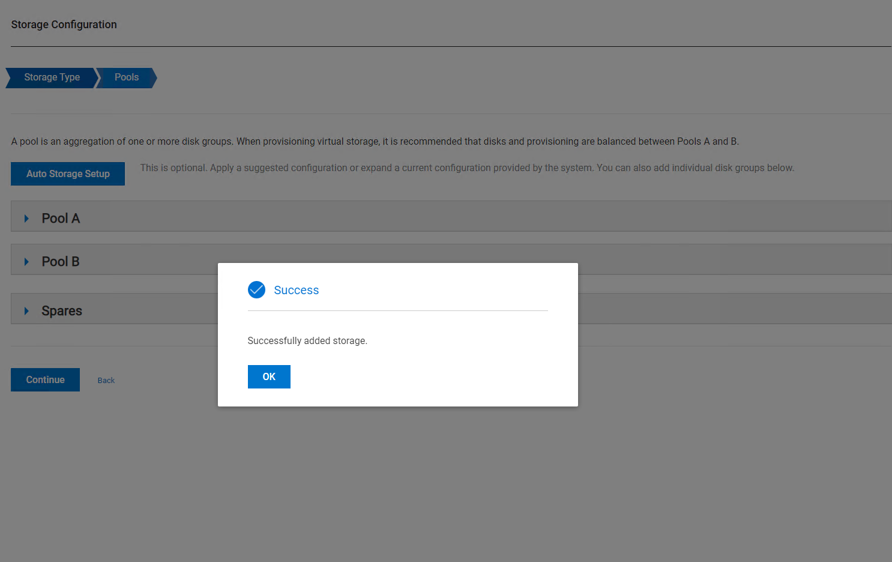
Task: Select the Pool B heading label
Action: [x=61, y=262]
